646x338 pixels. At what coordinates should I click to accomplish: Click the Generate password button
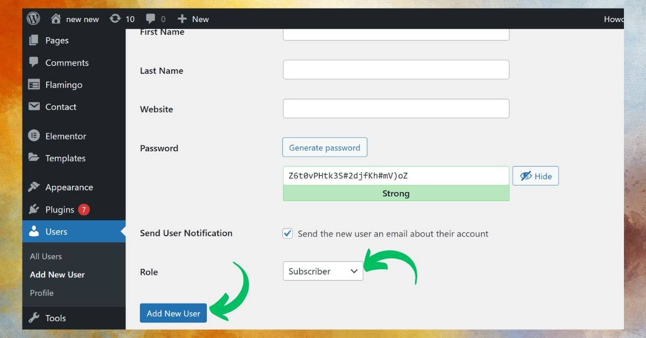click(x=325, y=147)
